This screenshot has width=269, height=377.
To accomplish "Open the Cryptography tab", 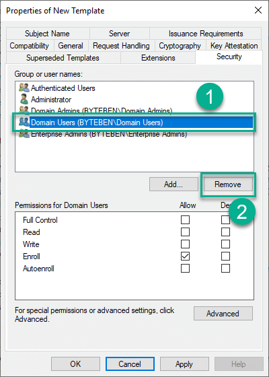I will coord(180,46).
